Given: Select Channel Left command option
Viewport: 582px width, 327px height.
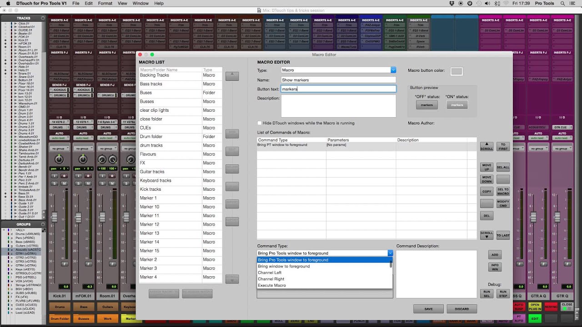Looking at the screenshot, I should tap(324, 272).
